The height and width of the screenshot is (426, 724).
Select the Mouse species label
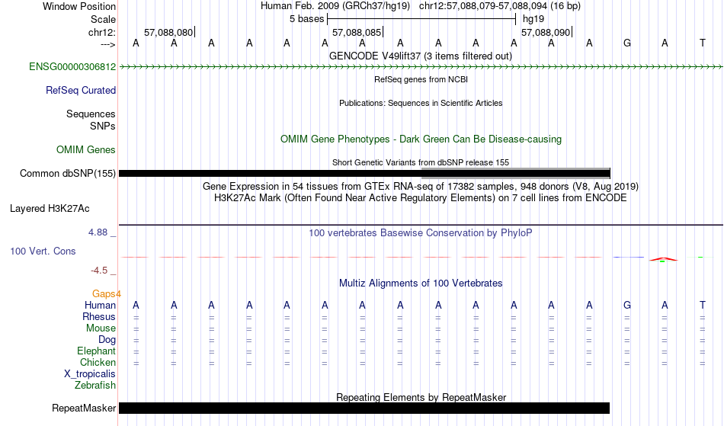101,328
